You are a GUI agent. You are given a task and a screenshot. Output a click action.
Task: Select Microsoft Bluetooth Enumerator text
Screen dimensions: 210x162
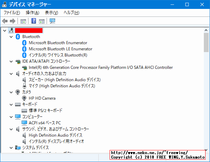(x=58, y=43)
